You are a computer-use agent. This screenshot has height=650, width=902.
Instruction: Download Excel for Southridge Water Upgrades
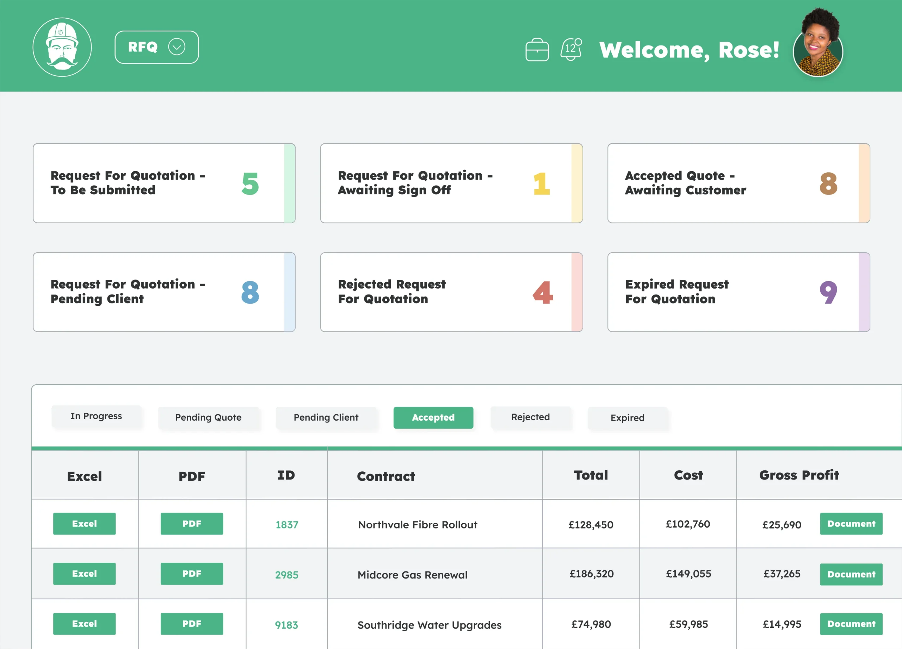pos(84,624)
